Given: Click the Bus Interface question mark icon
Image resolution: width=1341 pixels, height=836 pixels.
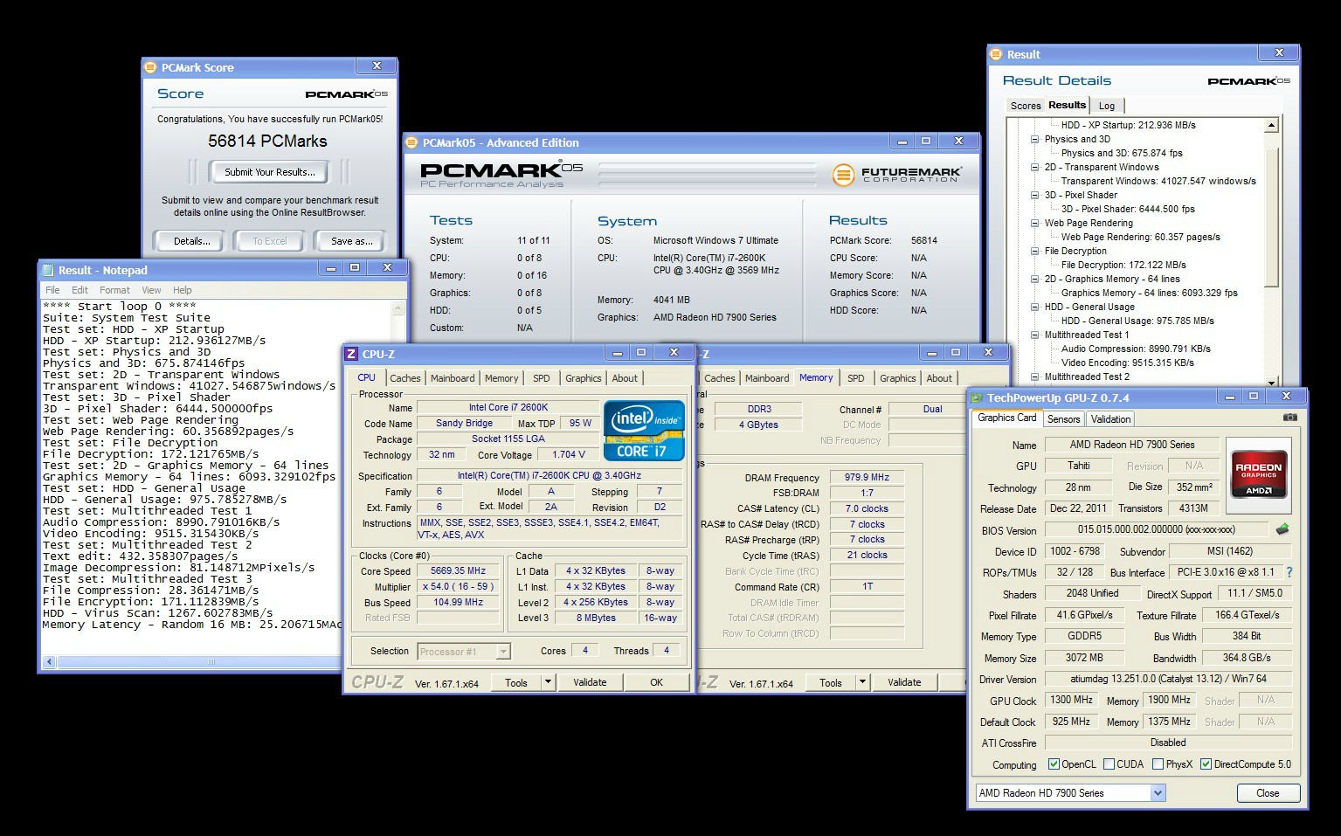Looking at the screenshot, I should pyautogui.click(x=1289, y=572).
